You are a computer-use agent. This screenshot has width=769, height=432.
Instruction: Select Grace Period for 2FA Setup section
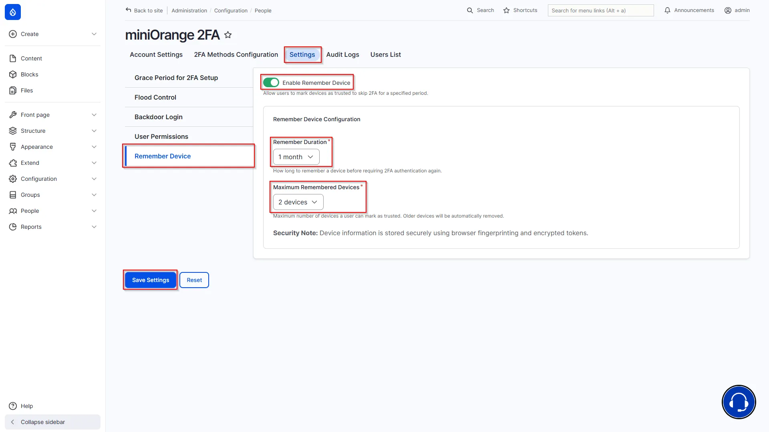pyautogui.click(x=189, y=78)
